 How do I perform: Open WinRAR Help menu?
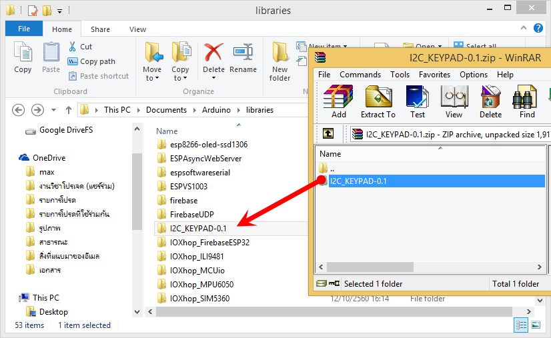[505, 75]
